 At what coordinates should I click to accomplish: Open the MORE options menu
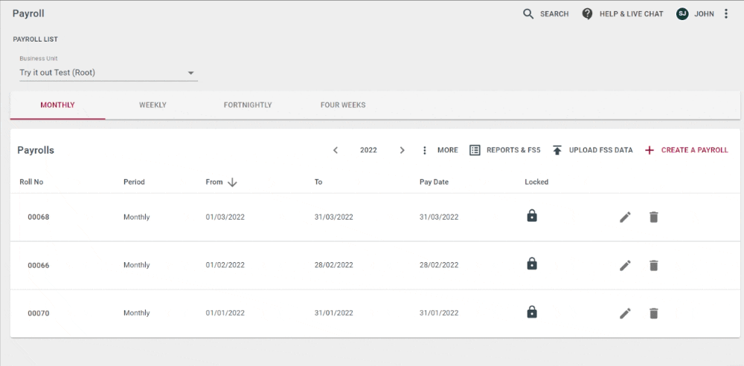click(x=440, y=150)
